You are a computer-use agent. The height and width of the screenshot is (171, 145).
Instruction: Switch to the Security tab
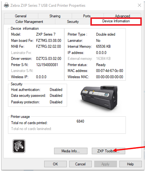coord(73,22)
